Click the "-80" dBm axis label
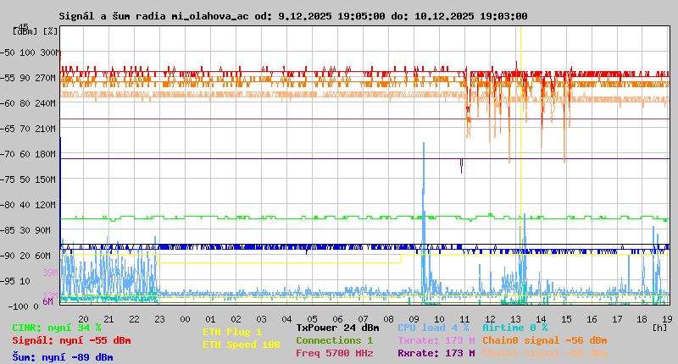 pyautogui.click(x=8, y=205)
